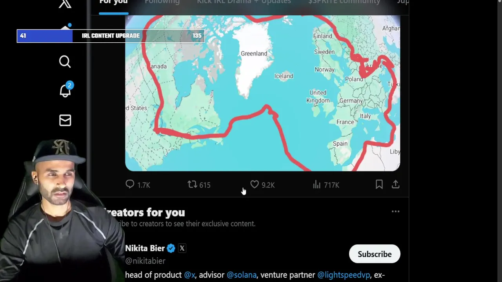Open the @nikitabier profile handle

point(145,261)
